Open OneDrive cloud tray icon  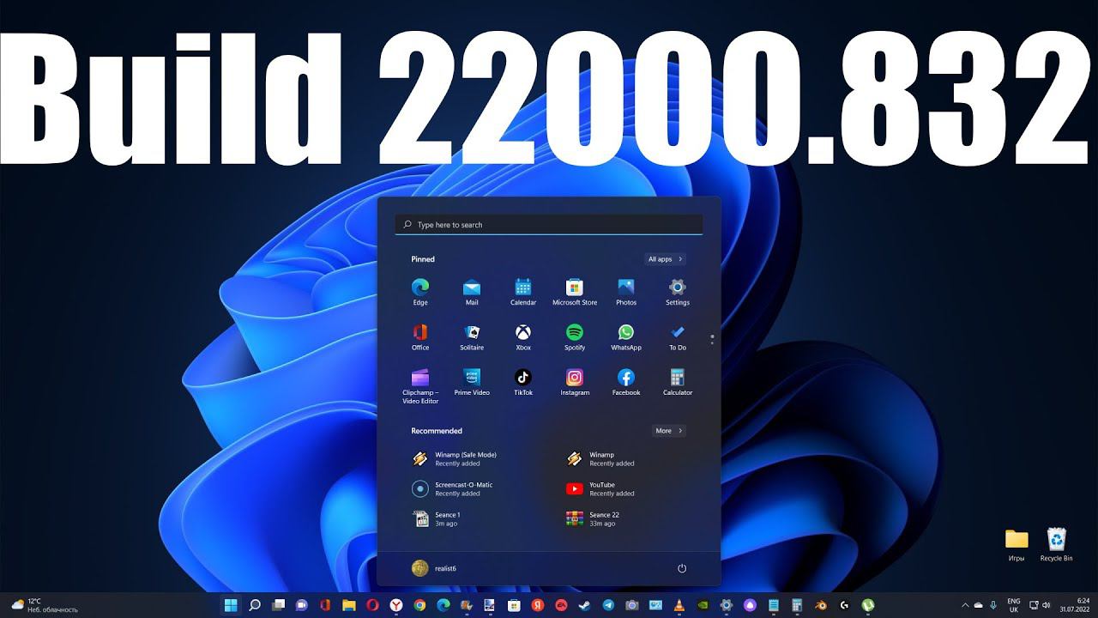click(978, 605)
